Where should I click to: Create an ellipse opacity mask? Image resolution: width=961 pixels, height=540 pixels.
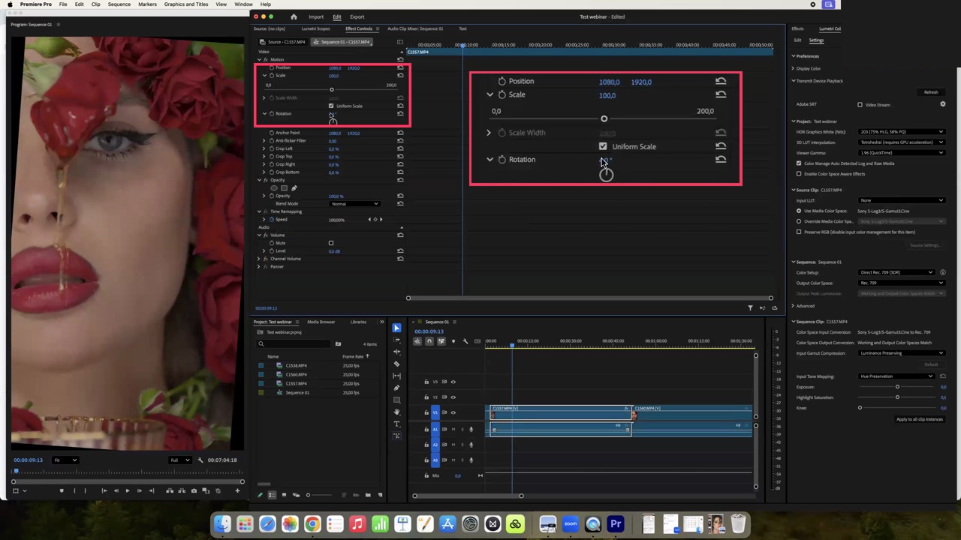point(273,188)
